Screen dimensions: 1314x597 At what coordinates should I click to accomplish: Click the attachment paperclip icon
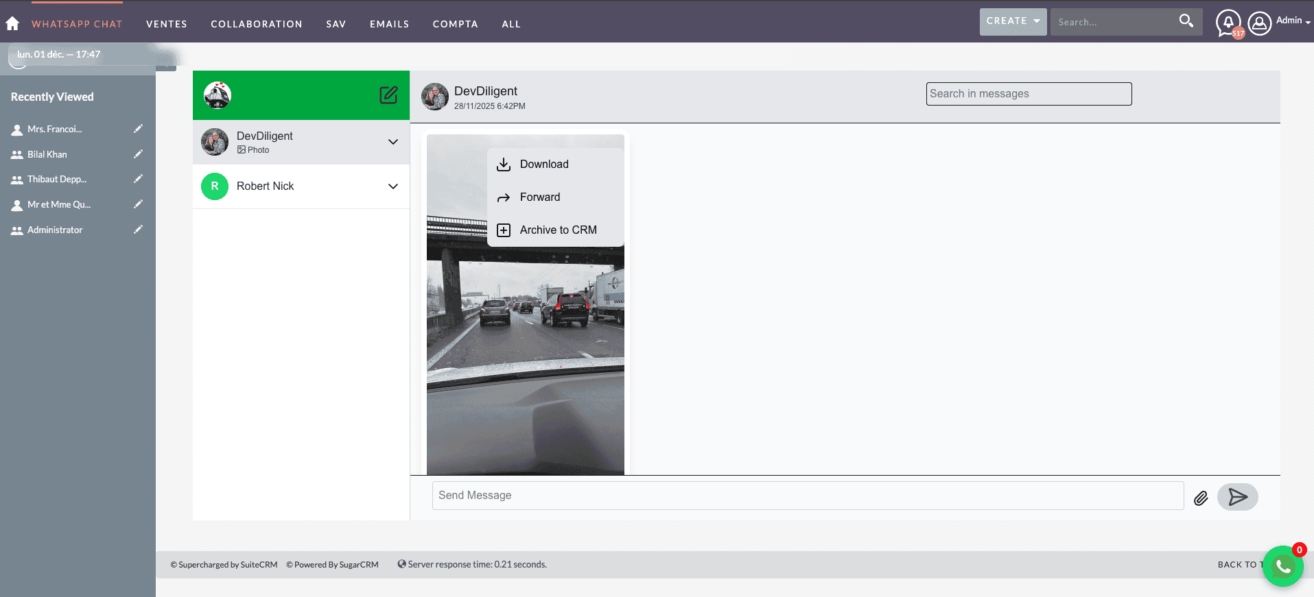pos(1200,498)
